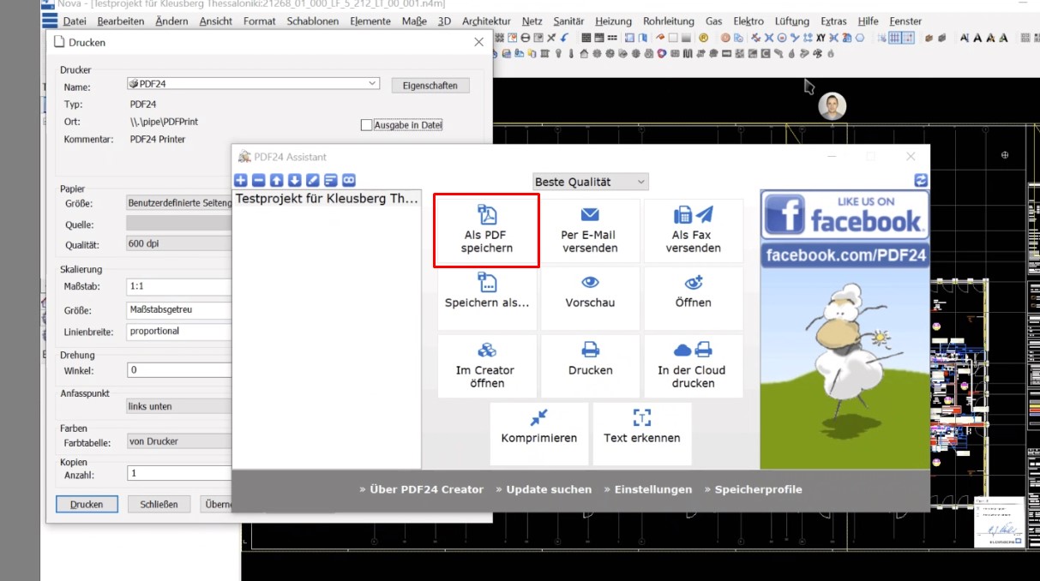
Task: Open the printer Name dropdown showing PDF24
Action: coord(253,83)
